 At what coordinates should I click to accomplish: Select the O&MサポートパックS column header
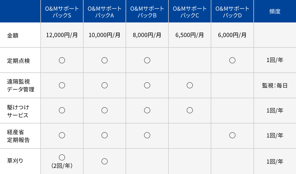(62, 12)
